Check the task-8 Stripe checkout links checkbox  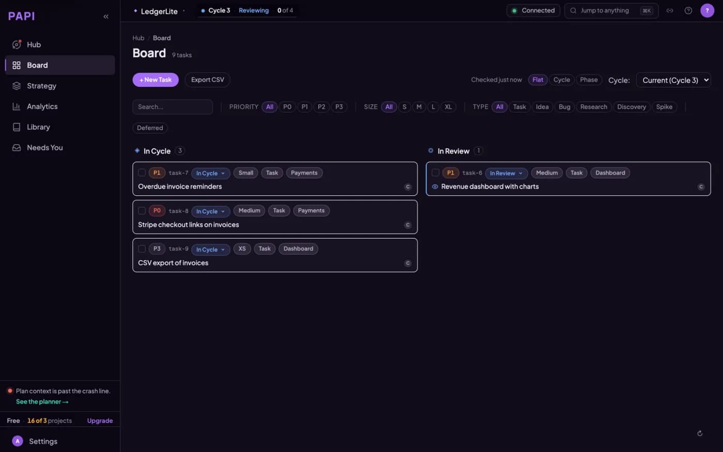pos(142,211)
